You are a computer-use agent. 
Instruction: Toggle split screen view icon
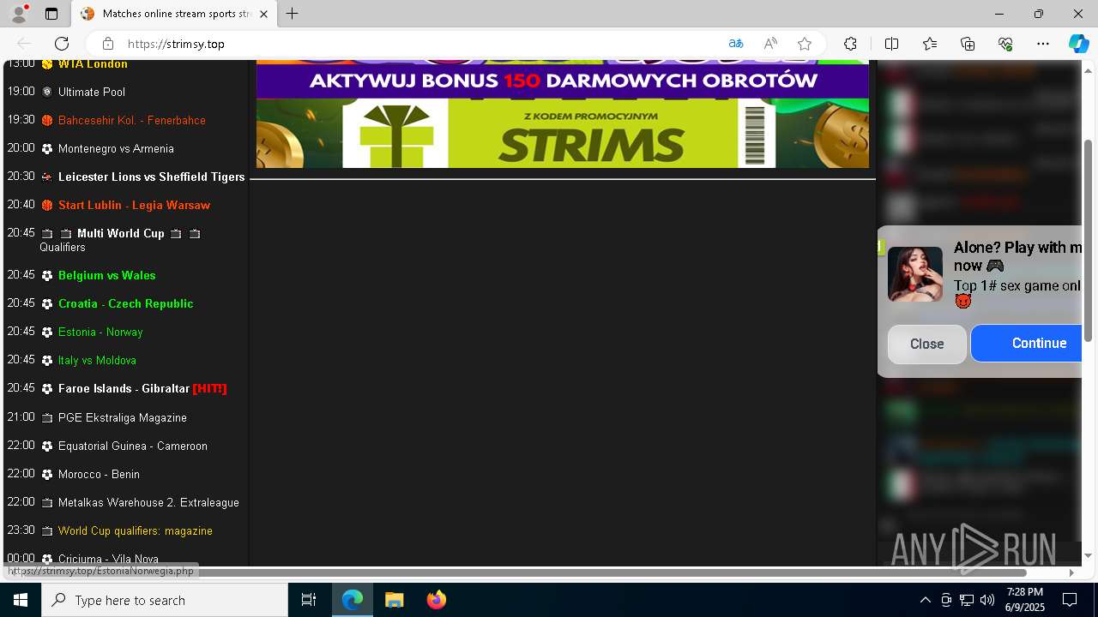point(891,44)
